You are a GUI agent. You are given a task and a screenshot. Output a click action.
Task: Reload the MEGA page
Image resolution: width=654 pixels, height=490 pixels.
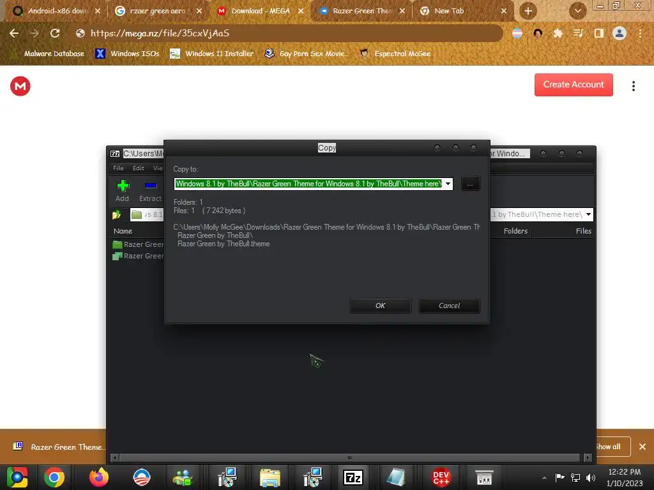pos(55,33)
